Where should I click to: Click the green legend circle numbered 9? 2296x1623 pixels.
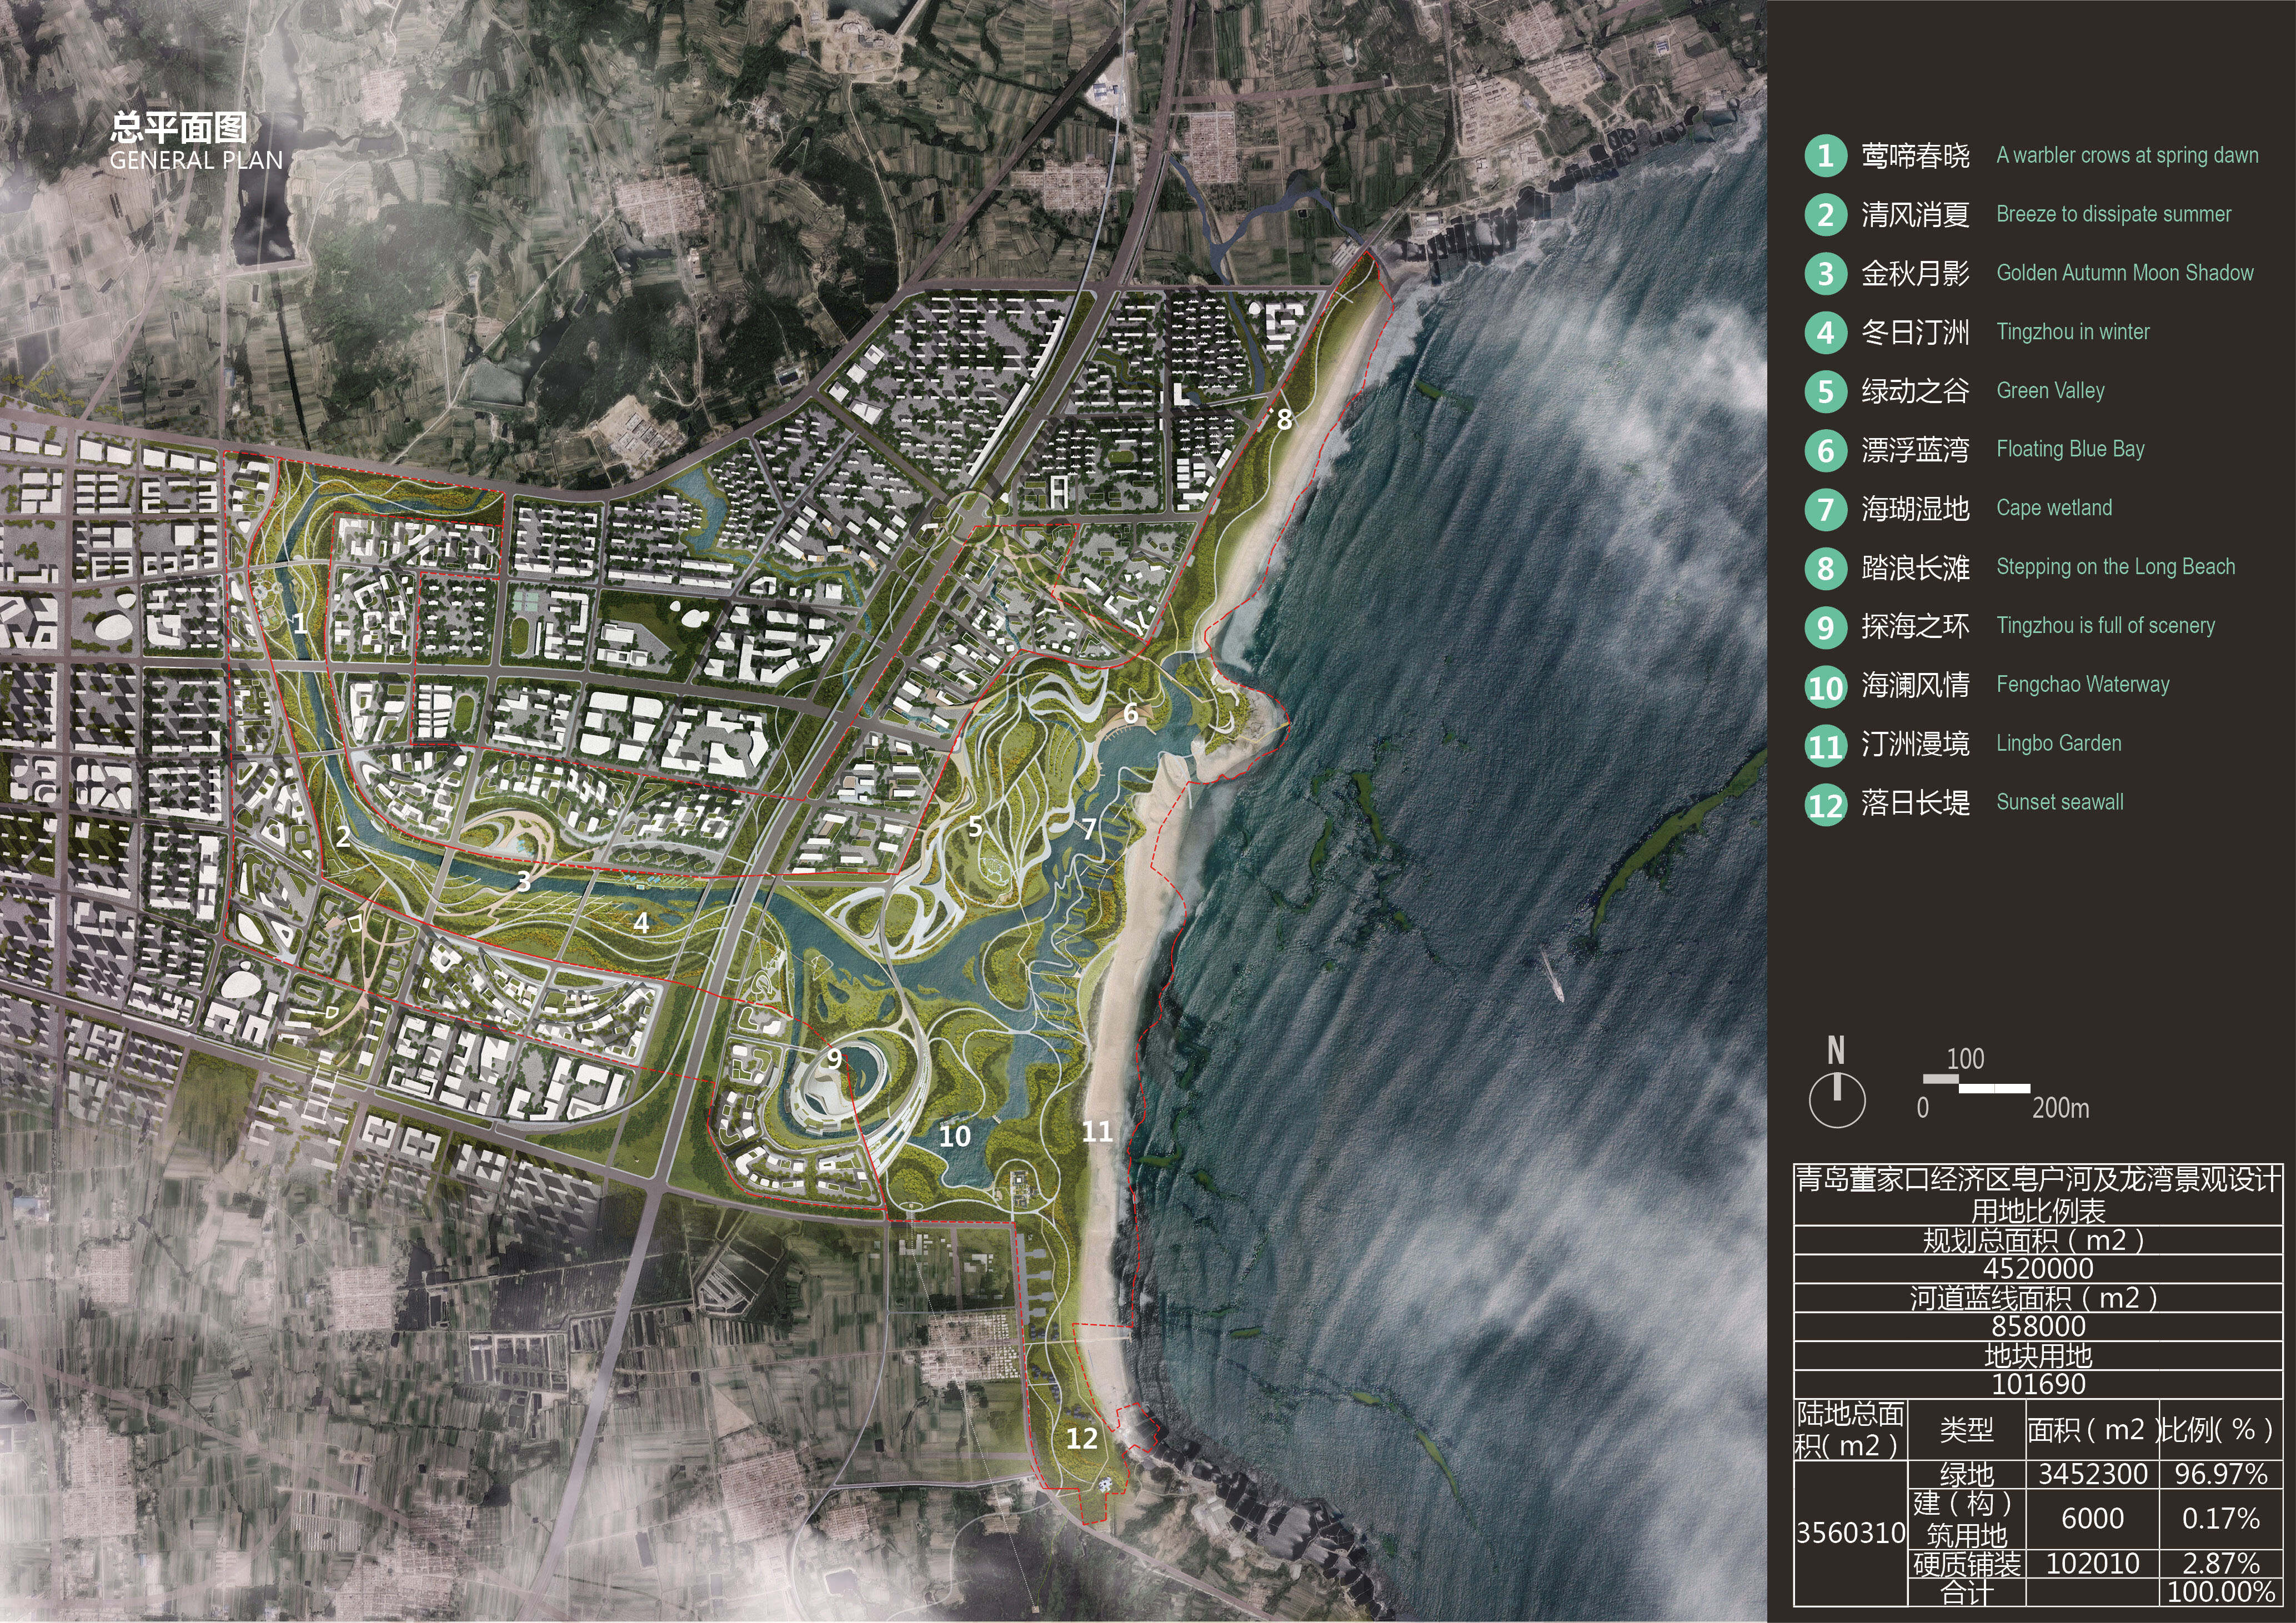1825,626
